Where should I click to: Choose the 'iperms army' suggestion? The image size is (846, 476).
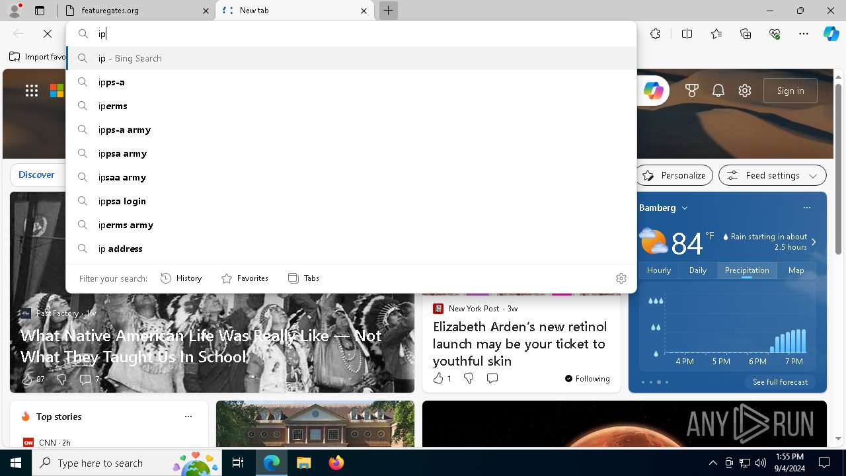tap(351, 225)
